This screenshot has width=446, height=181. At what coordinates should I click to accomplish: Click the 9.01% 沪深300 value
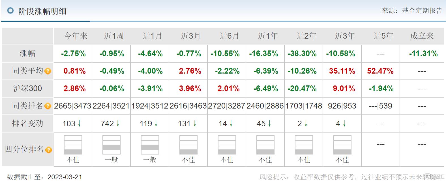tap(344, 89)
